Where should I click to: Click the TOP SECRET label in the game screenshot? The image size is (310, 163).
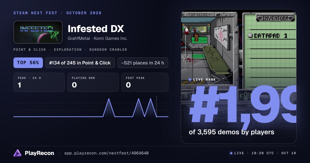coord(200,14)
